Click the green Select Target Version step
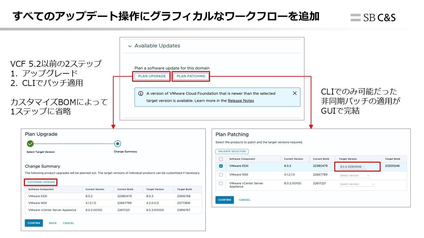The height and width of the screenshot is (238, 424). (x=30, y=144)
